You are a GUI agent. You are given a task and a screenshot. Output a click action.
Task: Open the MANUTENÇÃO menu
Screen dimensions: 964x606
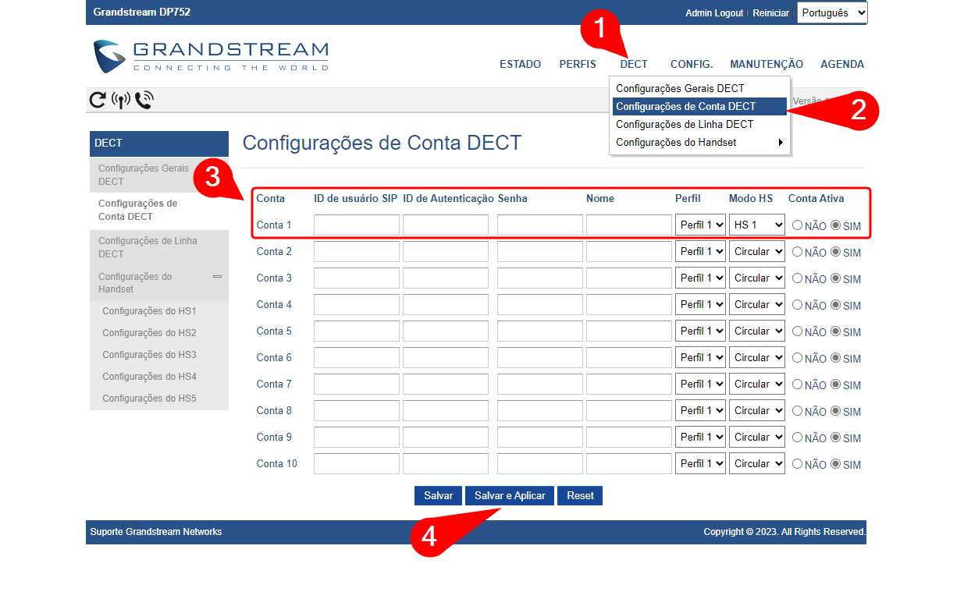tap(766, 65)
